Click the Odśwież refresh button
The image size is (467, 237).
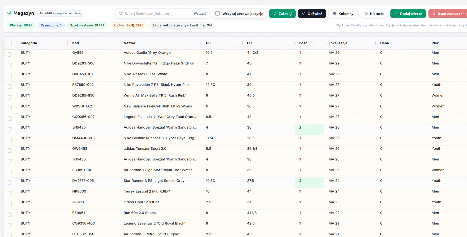coord(312,14)
